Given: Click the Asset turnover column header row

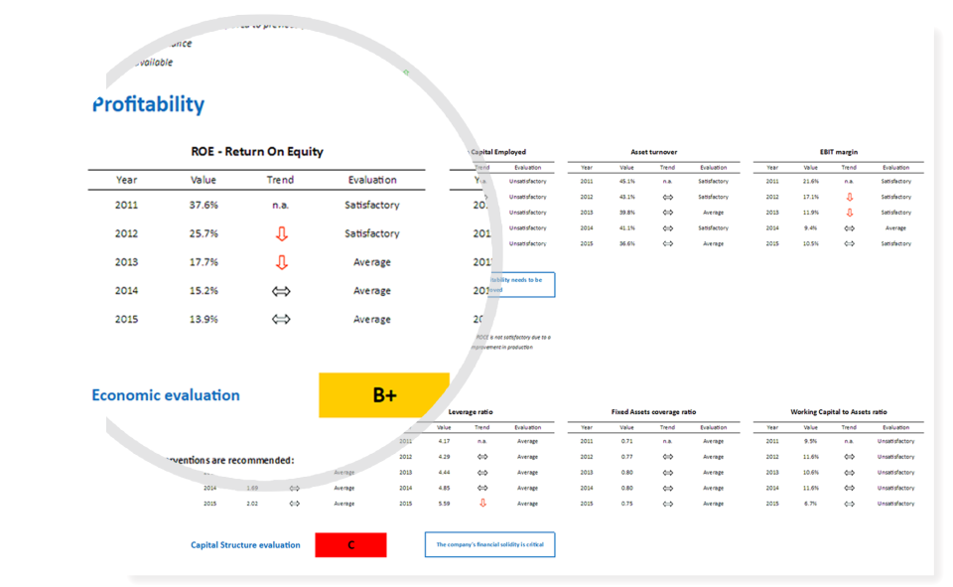Looking at the screenshot, I should (656, 167).
